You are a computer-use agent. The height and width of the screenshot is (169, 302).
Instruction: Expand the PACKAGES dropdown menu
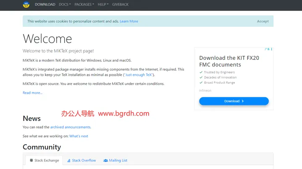pyautogui.click(x=84, y=5)
